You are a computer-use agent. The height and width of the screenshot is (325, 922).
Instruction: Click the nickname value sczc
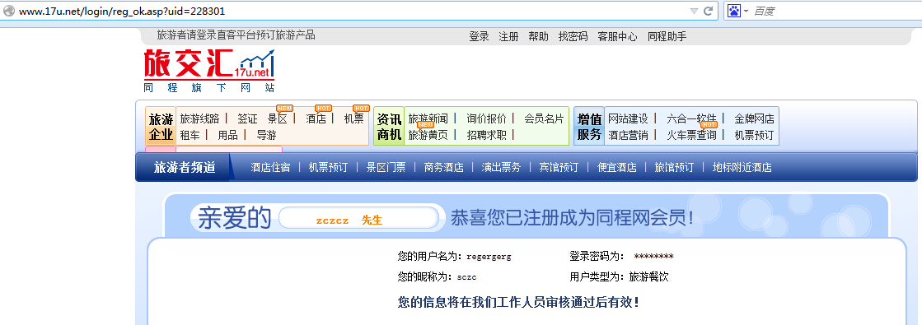click(466, 276)
